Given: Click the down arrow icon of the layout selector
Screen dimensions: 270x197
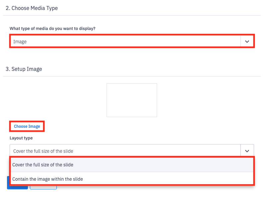Looking at the screenshot, I should [247, 151].
